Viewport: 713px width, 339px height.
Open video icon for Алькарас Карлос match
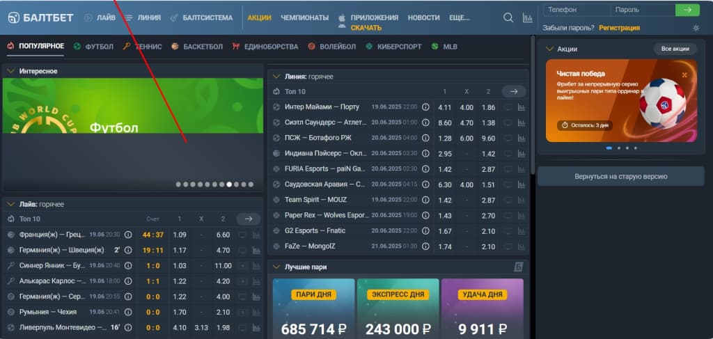click(242, 281)
